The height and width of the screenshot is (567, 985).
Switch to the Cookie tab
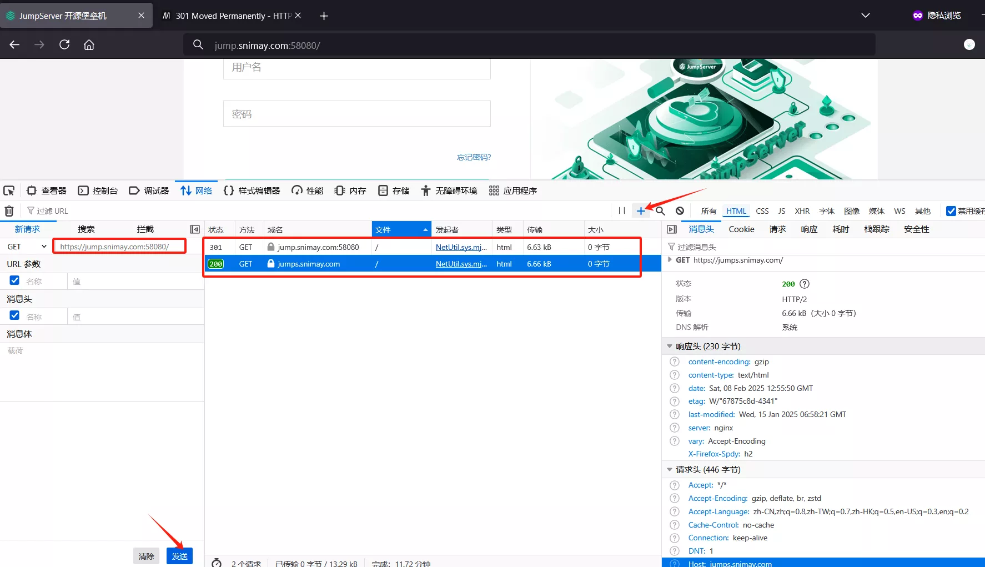click(x=741, y=229)
